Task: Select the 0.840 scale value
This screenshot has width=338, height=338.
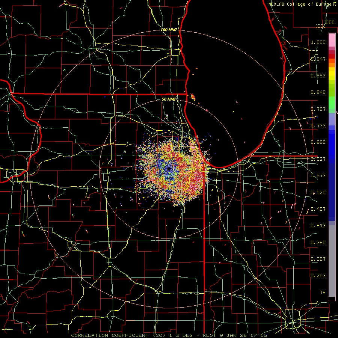Action: pyautogui.click(x=318, y=92)
